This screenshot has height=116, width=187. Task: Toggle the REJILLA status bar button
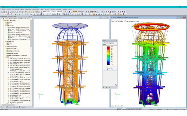pos(124,109)
